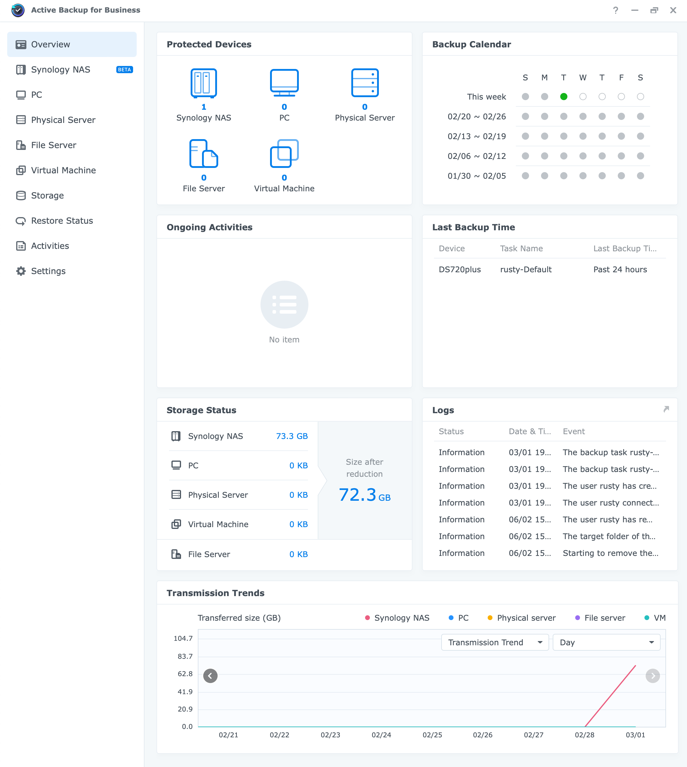The width and height of the screenshot is (687, 767).
Task: Toggle the Physical server legend item
Action: click(x=522, y=618)
